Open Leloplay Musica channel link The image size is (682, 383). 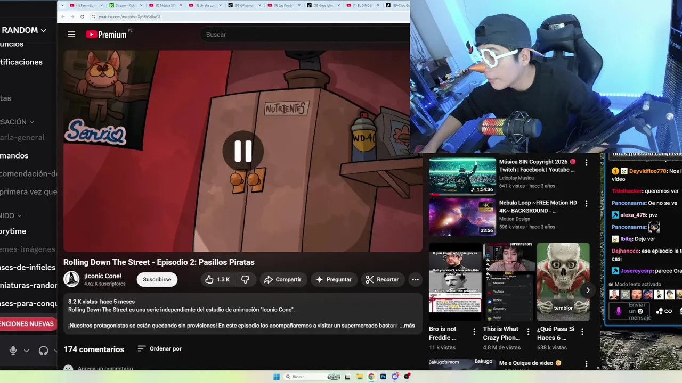point(516,178)
